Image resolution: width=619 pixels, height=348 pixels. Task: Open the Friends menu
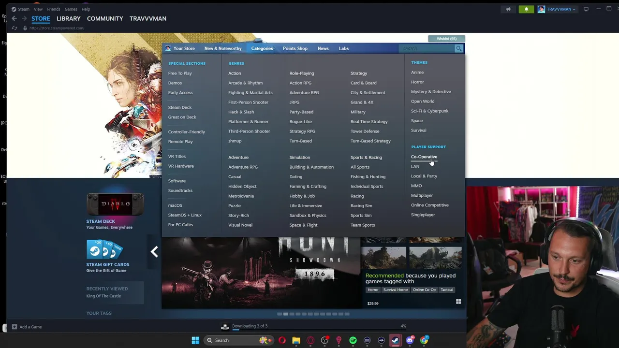click(x=54, y=9)
